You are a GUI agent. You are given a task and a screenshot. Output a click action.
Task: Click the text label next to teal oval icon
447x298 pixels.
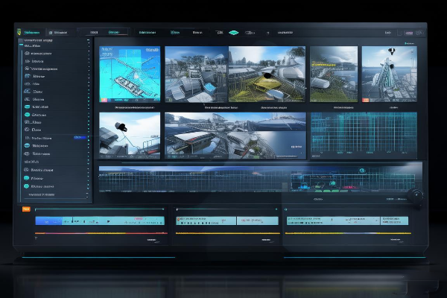click(x=252, y=33)
